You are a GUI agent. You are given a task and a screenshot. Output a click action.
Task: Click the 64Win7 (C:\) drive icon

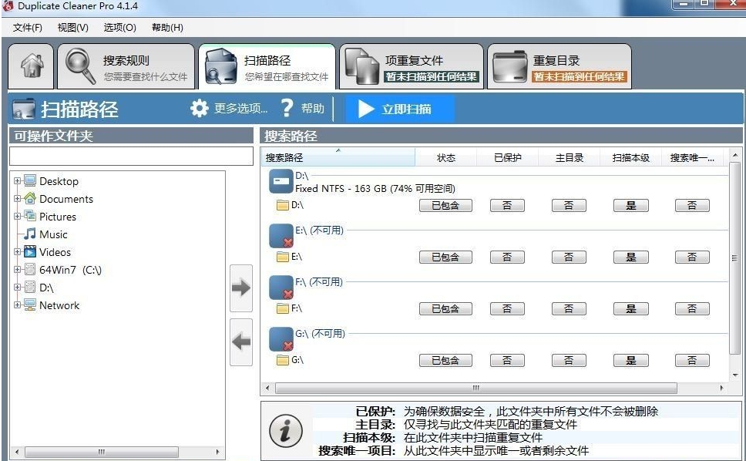(x=30, y=270)
